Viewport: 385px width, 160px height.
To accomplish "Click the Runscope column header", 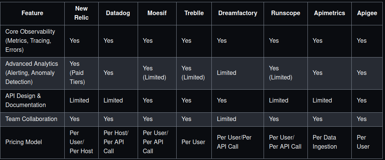I will 286,13.
